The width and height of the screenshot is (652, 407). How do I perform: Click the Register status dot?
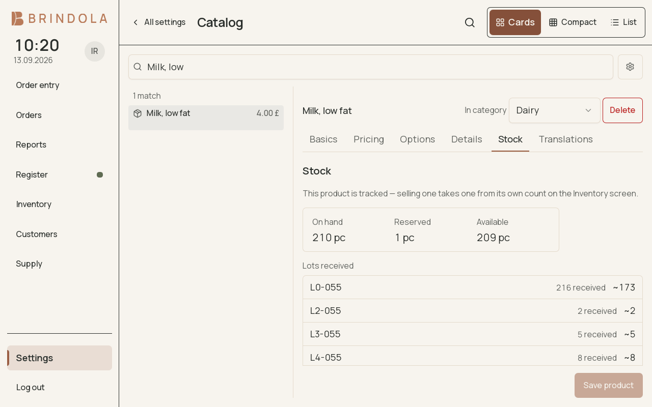pos(100,175)
